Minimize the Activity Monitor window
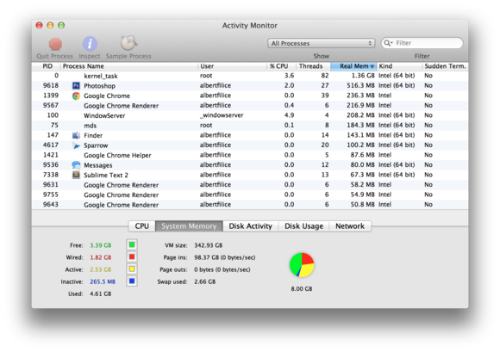 pyautogui.click(x=50, y=25)
